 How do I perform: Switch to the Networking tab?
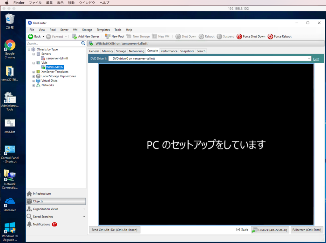[137, 51]
